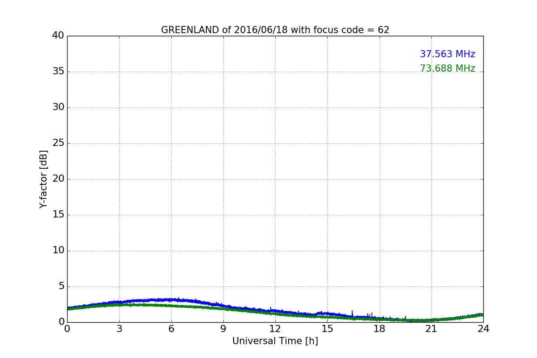
Task: Click the Universal Time [h] axis label
Action: [275, 341]
